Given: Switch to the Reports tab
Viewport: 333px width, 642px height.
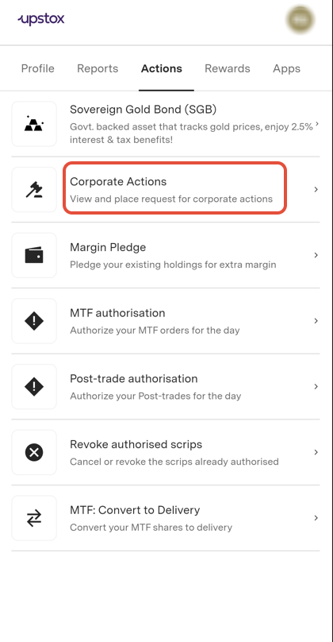Looking at the screenshot, I should coord(98,68).
